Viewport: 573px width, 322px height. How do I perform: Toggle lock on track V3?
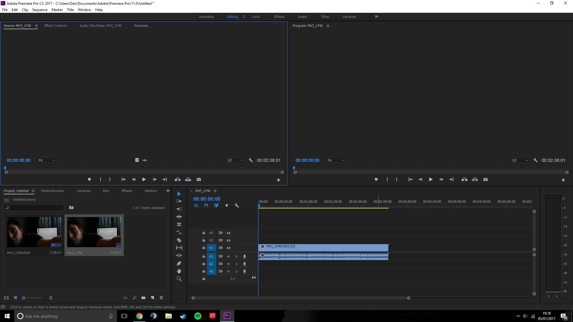204,233
